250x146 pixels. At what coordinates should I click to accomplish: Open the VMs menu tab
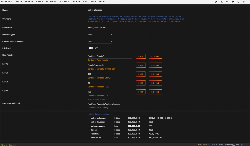point(85,1)
